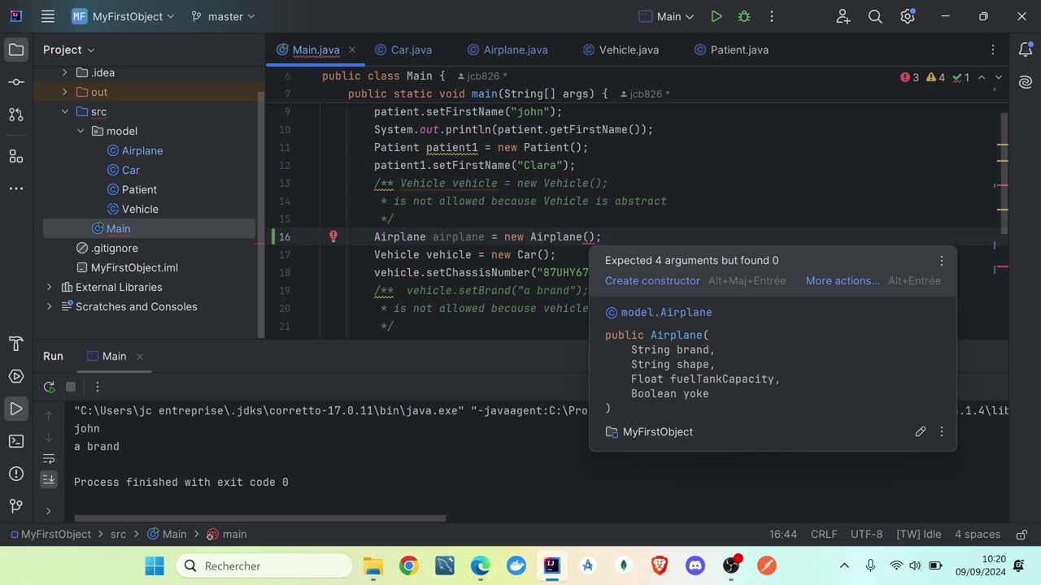1041x585 pixels.
Task: Show more tool windows ellipsis
Action: [x=16, y=188]
